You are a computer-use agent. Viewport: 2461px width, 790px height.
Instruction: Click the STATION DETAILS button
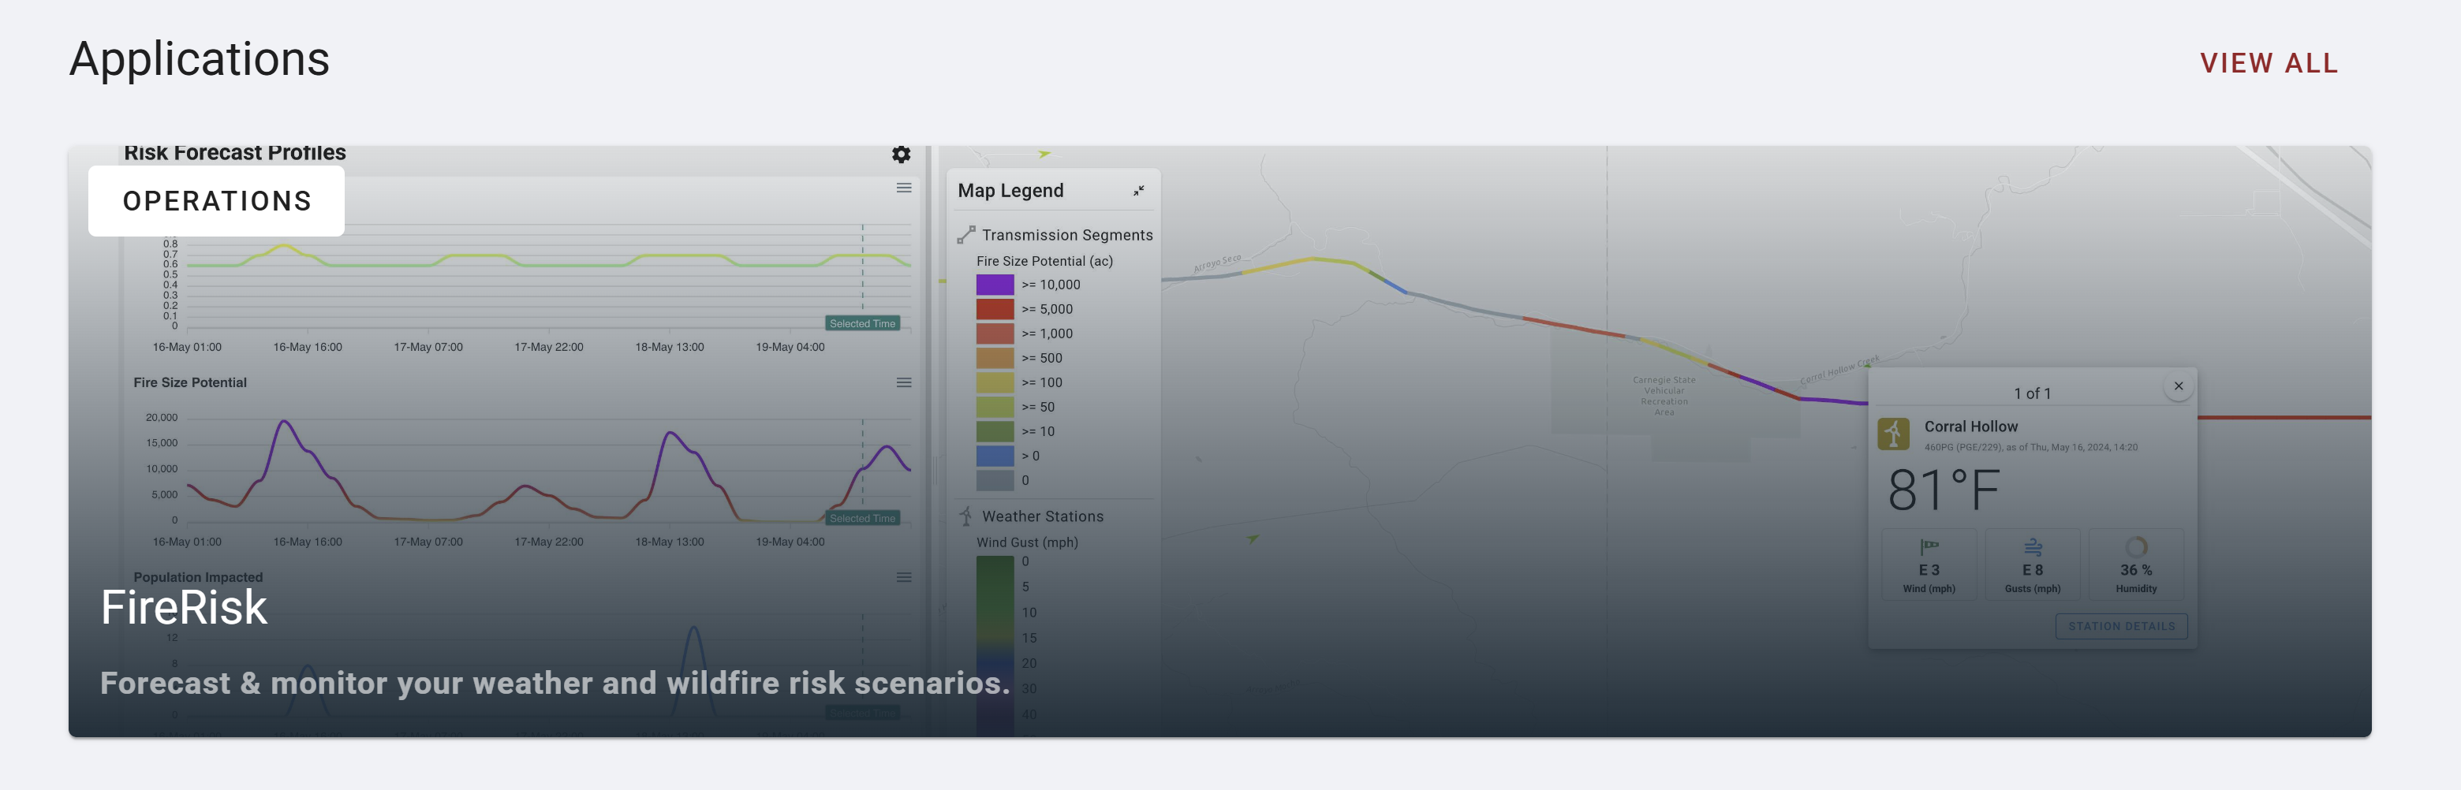(2121, 627)
